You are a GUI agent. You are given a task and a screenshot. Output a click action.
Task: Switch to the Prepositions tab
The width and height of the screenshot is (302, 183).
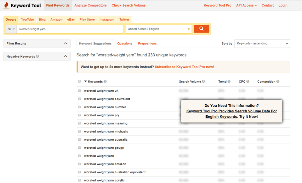click(x=148, y=44)
